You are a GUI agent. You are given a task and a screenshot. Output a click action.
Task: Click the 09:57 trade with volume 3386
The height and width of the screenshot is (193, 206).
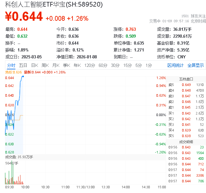pos(186,175)
